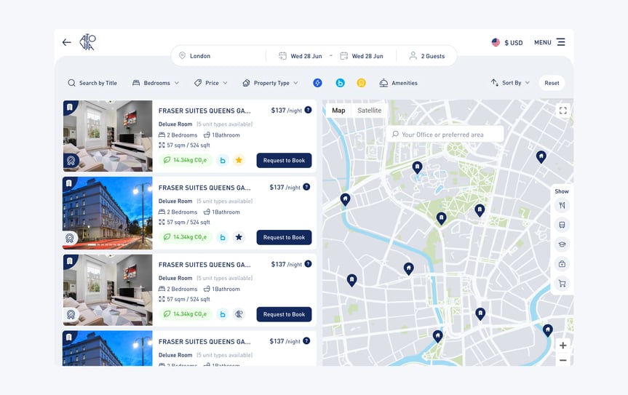Toggle the blue lightning bolt filter
This screenshot has height=395, width=628.
coord(317,83)
